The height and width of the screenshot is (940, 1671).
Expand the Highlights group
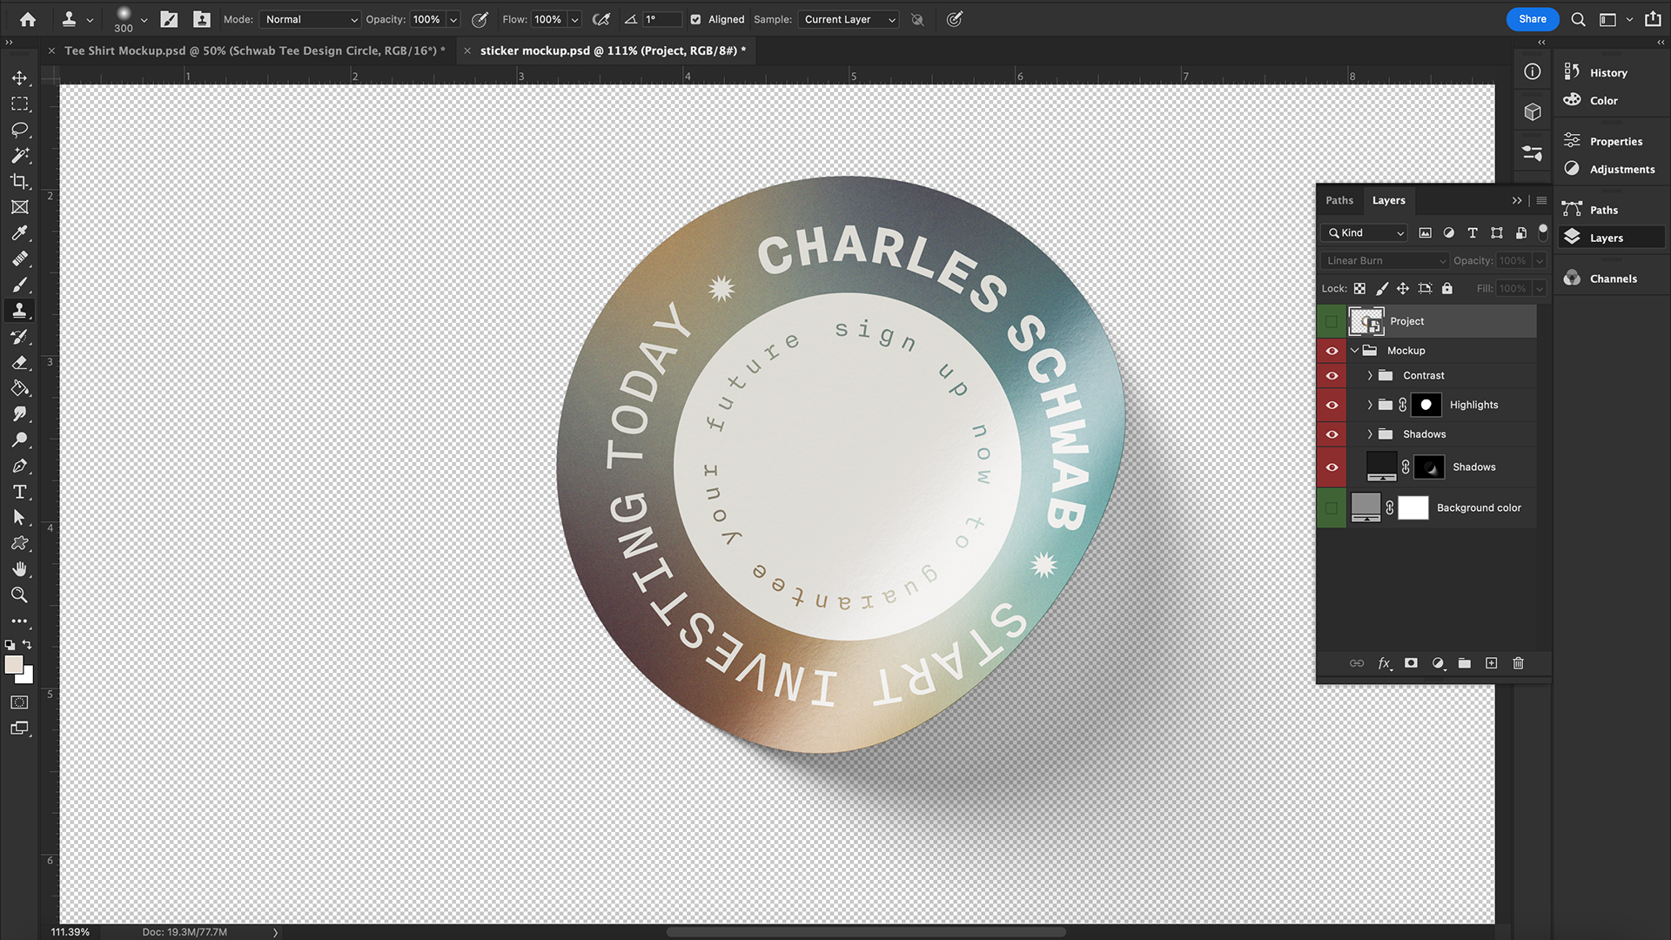tap(1369, 405)
